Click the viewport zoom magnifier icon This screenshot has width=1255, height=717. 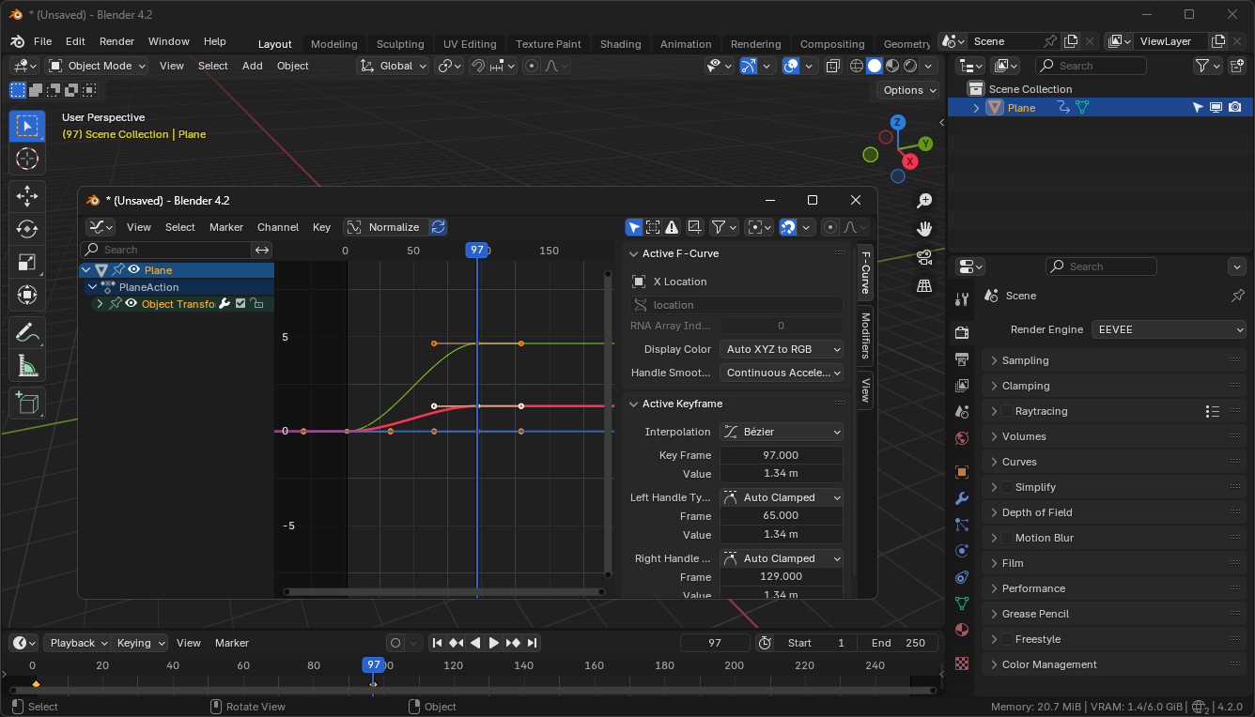[924, 200]
